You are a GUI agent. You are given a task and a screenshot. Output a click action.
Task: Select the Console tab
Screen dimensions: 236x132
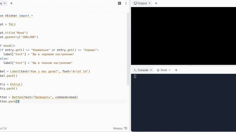[141, 70]
